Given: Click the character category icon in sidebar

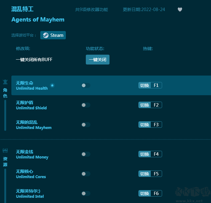Looking at the screenshot, I should (5, 82).
